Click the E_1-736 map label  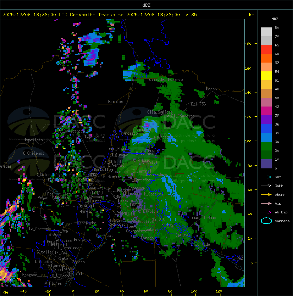click(x=198, y=104)
